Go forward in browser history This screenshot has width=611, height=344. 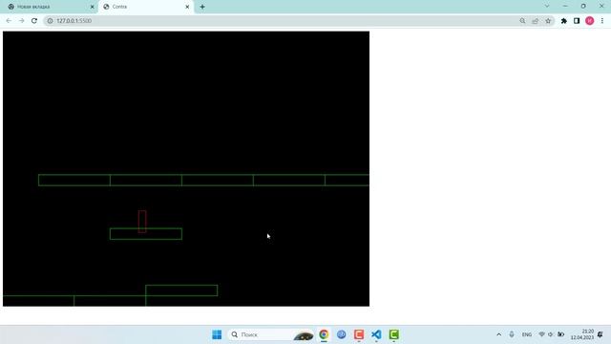(x=21, y=21)
